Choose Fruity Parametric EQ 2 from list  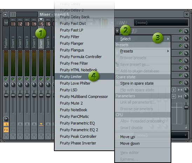point(84,130)
